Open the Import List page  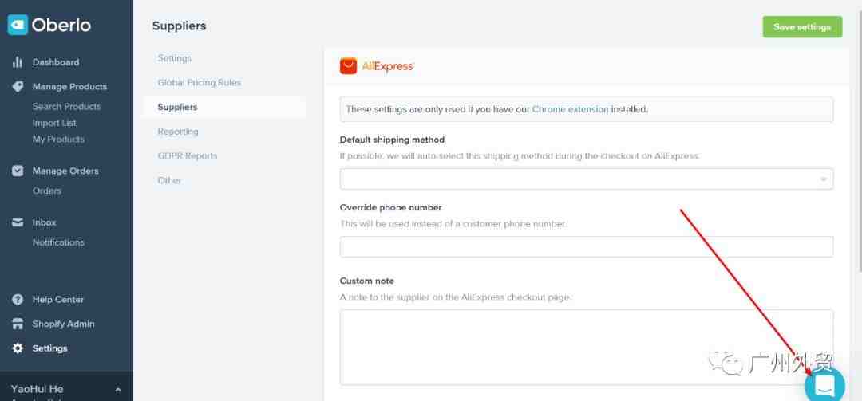point(54,123)
